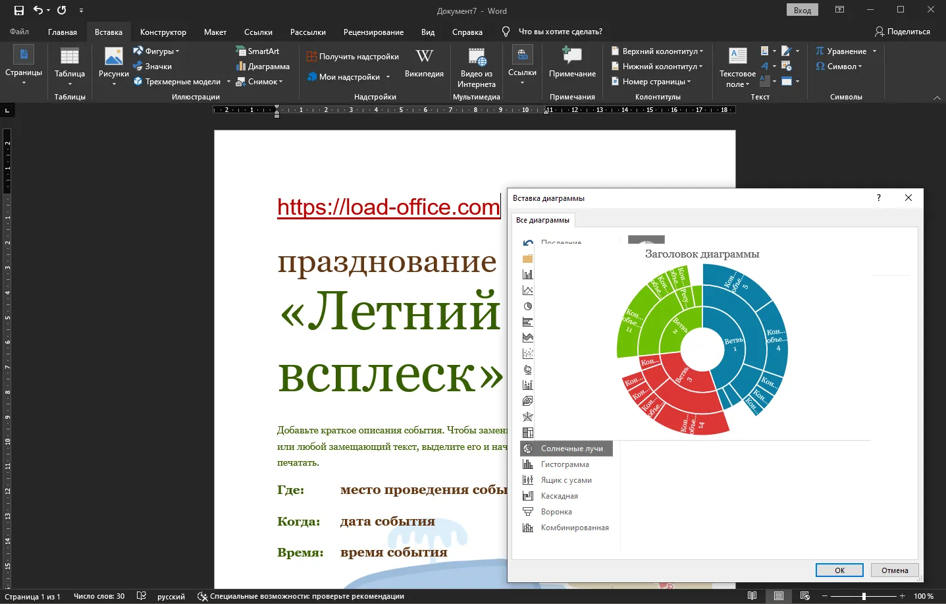946x604 pixels.
Task: Confirm chart with OK button
Action: click(x=839, y=570)
